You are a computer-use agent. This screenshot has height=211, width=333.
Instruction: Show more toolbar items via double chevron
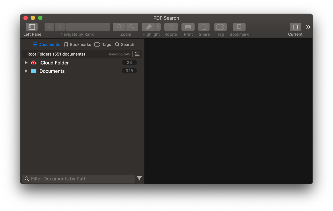[x=308, y=27]
